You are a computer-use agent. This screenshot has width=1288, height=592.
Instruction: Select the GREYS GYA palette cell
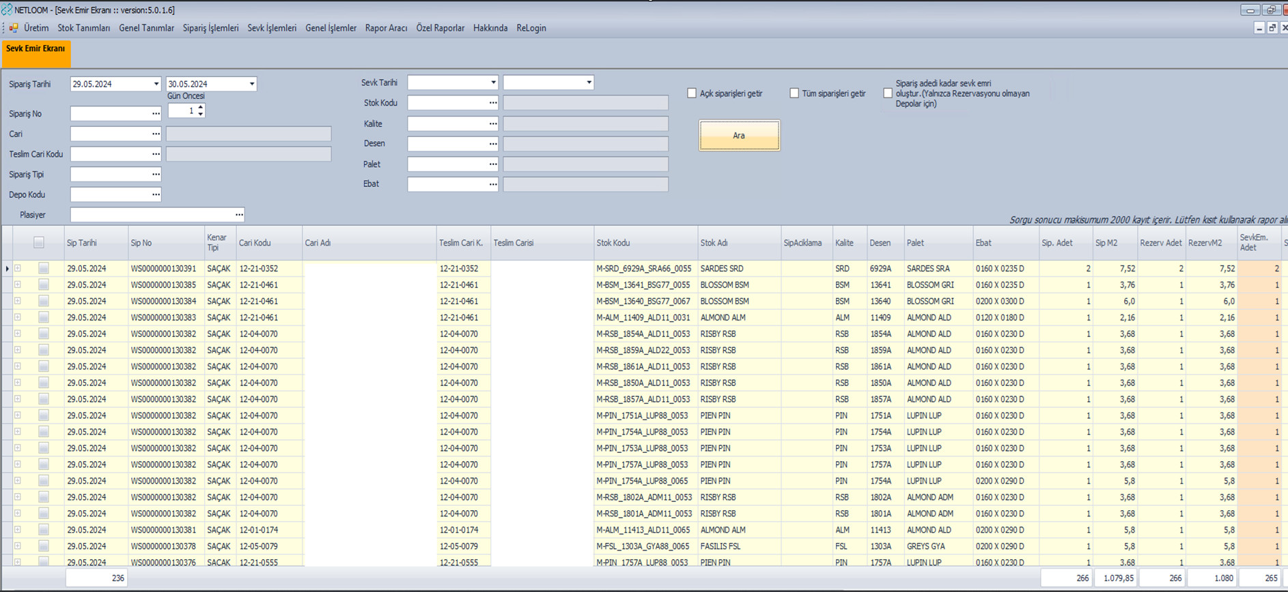coord(938,546)
